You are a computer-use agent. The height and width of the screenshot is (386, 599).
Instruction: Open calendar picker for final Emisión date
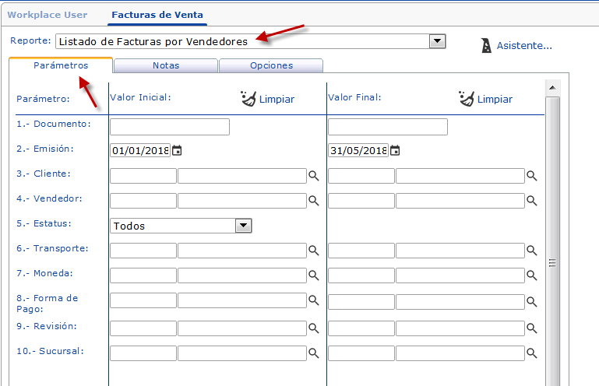(395, 150)
